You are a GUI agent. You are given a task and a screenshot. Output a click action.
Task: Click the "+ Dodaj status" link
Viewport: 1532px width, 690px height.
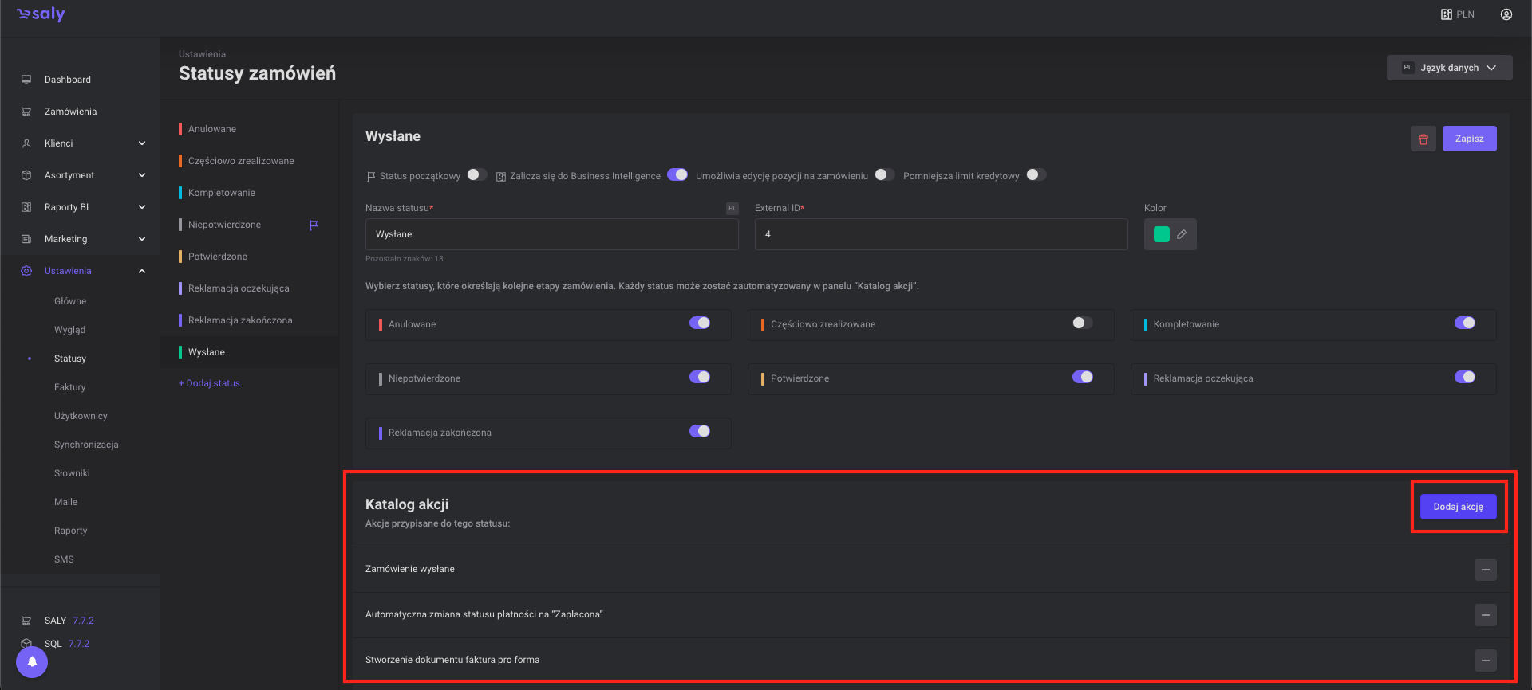click(x=210, y=383)
